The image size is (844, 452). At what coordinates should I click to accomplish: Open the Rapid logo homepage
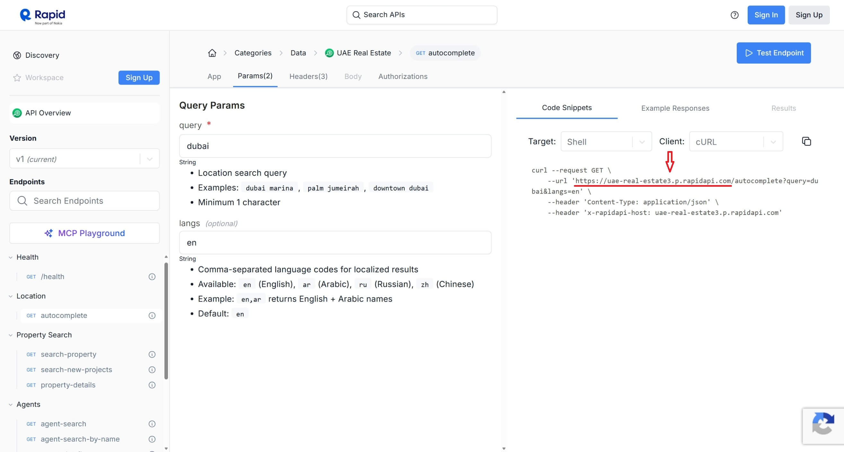click(x=43, y=16)
